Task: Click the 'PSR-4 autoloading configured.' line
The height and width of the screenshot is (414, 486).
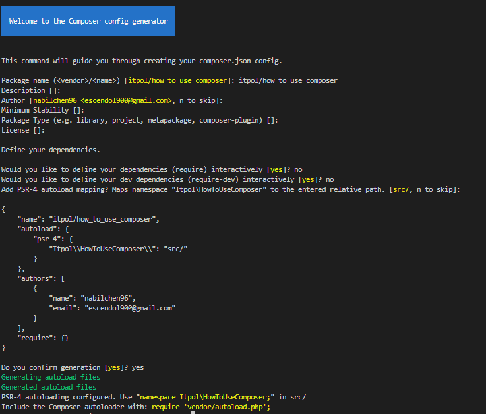Action: [x=154, y=398]
